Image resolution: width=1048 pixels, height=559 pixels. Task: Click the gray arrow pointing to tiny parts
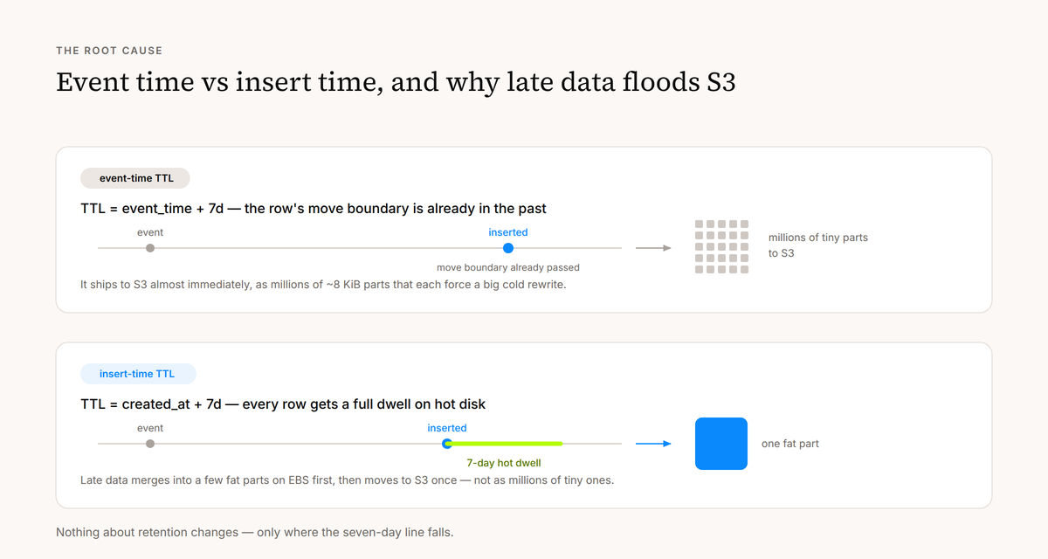pyautogui.click(x=653, y=248)
